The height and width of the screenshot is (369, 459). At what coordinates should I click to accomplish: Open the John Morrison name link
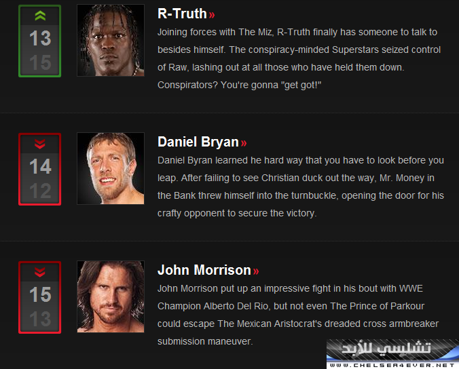click(204, 270)
